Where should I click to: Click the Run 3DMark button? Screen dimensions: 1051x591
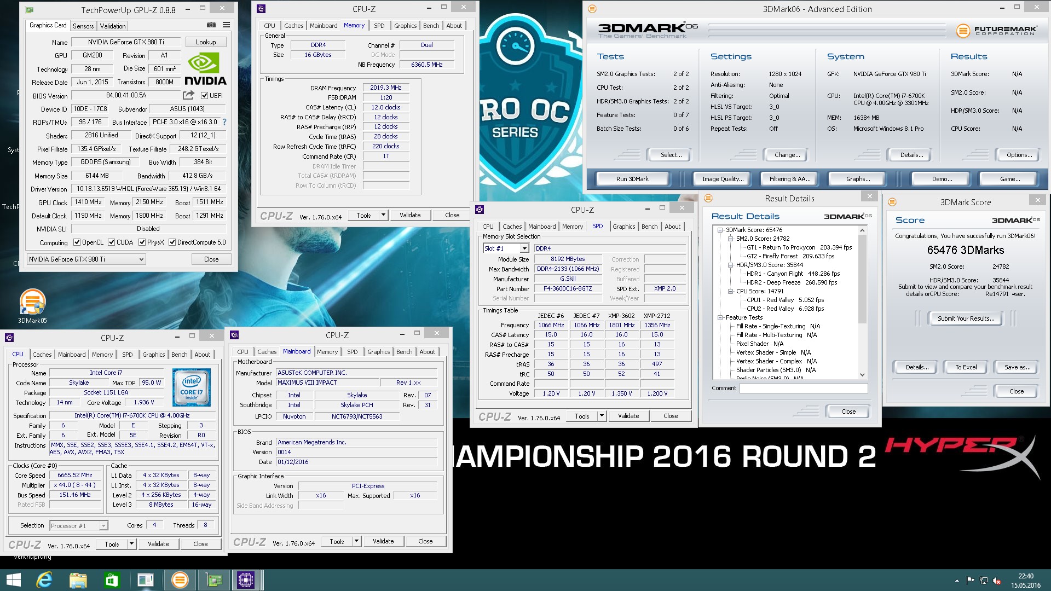click(x=632, y=179)
